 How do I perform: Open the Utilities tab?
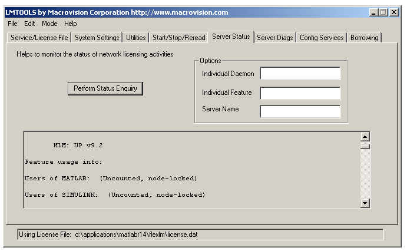(135, 38)
